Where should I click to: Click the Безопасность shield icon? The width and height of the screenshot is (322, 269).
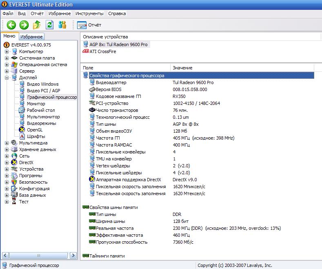[x=14, y=182]
